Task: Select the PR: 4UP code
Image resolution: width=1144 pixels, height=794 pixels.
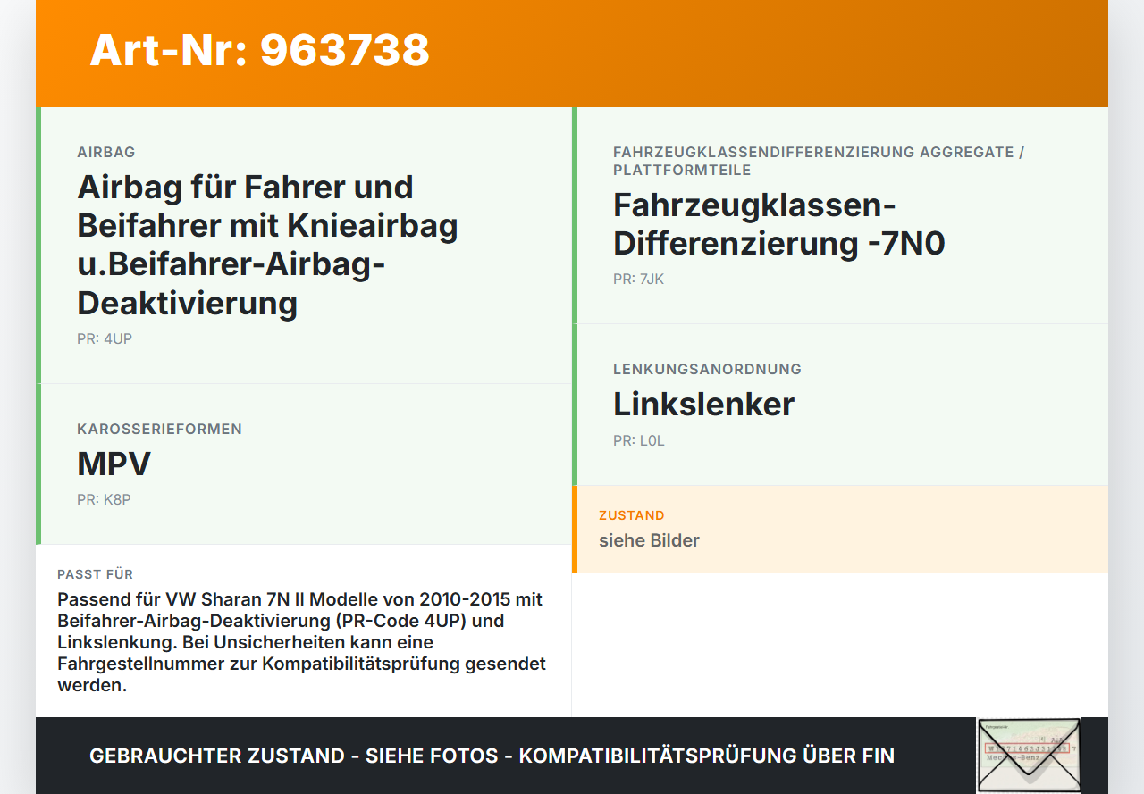Action: tap(104, 338)
